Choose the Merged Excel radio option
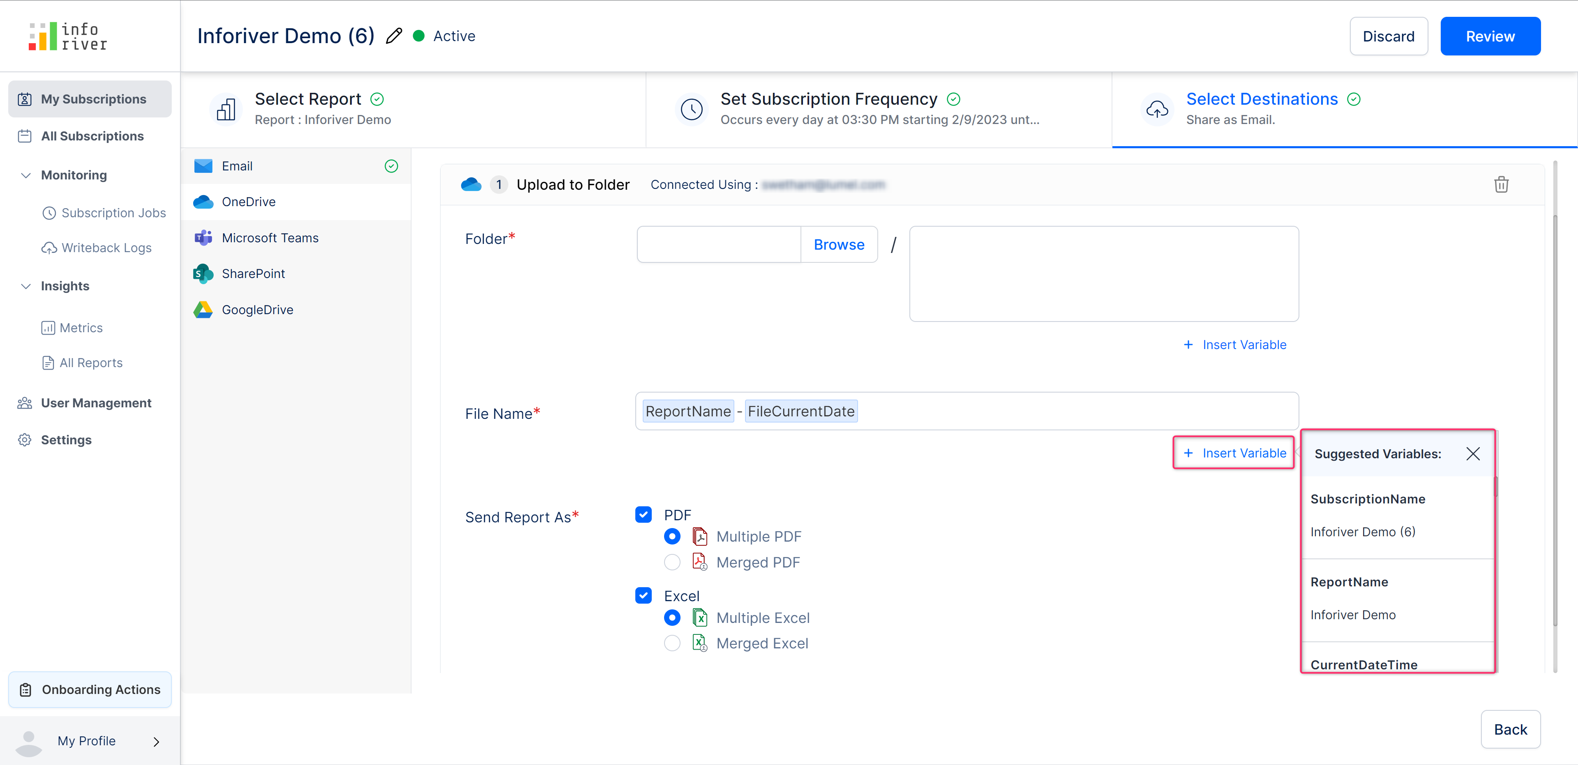The width and height of the screenshot is (1578, 765). 672,643
